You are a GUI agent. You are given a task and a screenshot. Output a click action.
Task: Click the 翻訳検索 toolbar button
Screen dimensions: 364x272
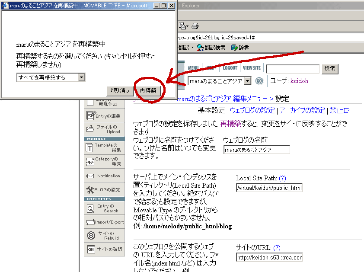[x=211, y=48]
